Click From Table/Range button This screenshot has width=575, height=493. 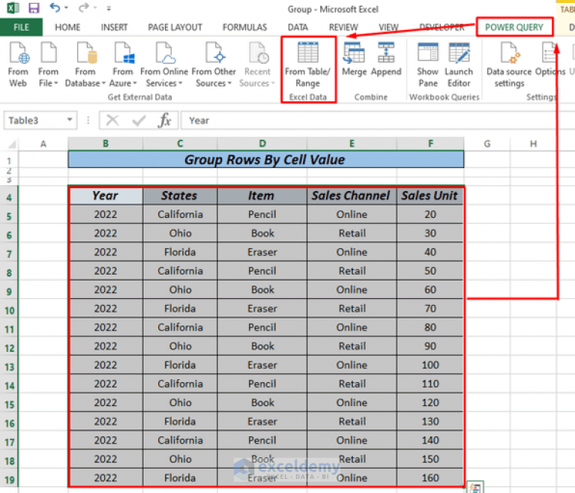tap(307, 64)
